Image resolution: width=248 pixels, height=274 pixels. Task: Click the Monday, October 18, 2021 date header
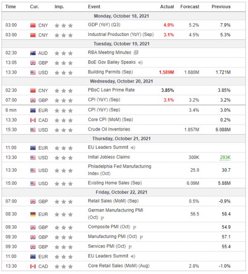click(122, 16)
